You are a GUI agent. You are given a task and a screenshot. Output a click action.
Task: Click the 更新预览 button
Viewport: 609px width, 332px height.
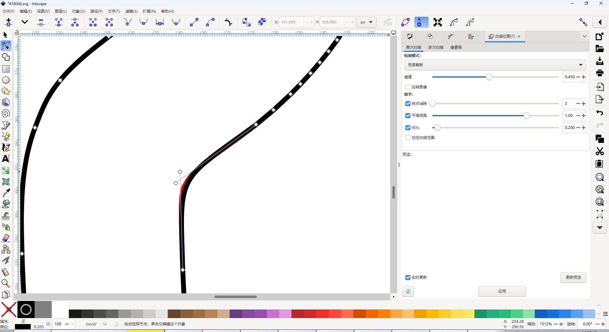tap(573, 278)
